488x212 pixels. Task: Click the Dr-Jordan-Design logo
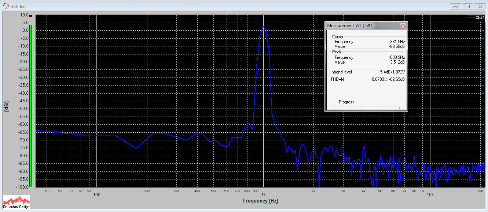tap(16, 202)
